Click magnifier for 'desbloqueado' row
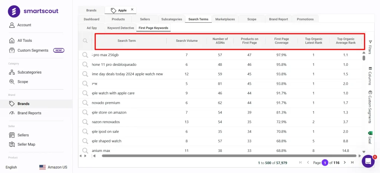Screen dimensions: 380x173 pyautogui.click(x=85, y=65)
